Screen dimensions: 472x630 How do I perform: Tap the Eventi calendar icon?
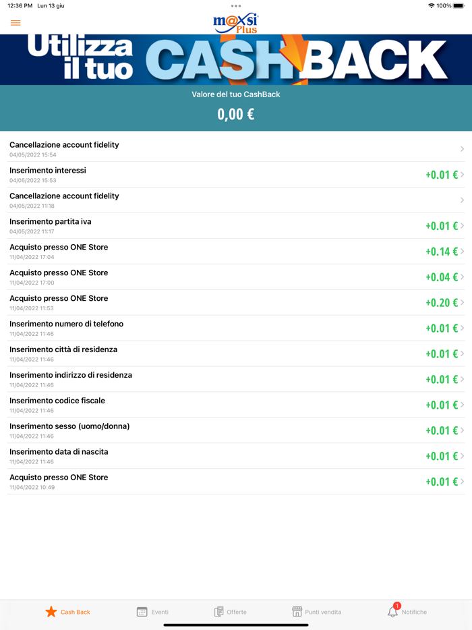click(142, 612)
